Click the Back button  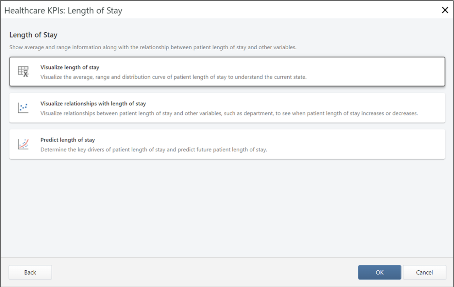30,272
